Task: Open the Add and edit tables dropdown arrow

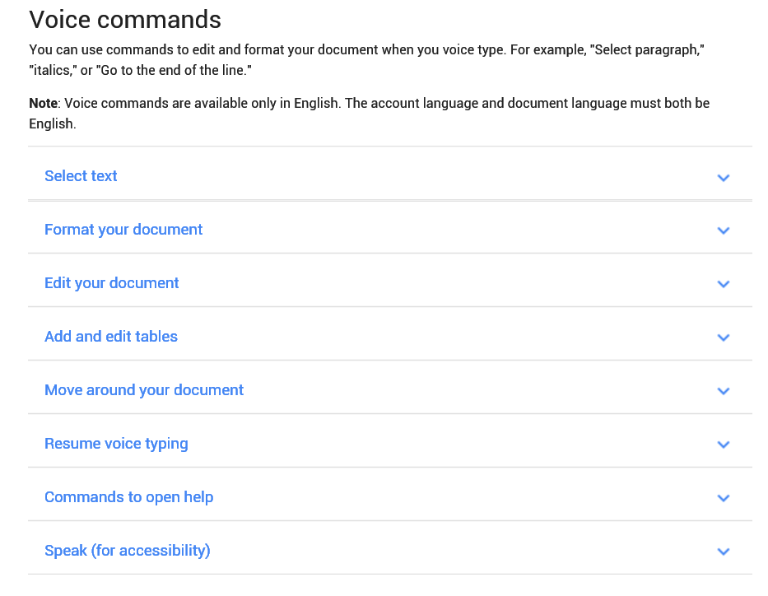Action: coord(724,337)
